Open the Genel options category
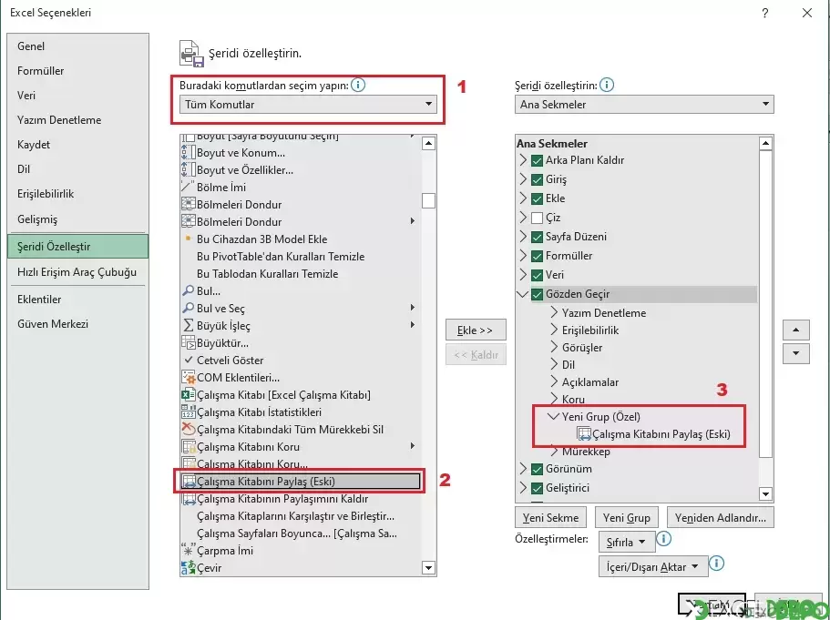 point(77,46)
